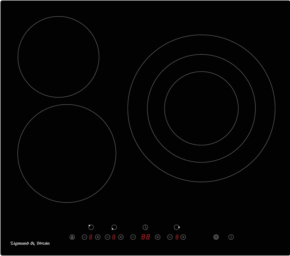Increase right burner heat with plus

point(183,237)
